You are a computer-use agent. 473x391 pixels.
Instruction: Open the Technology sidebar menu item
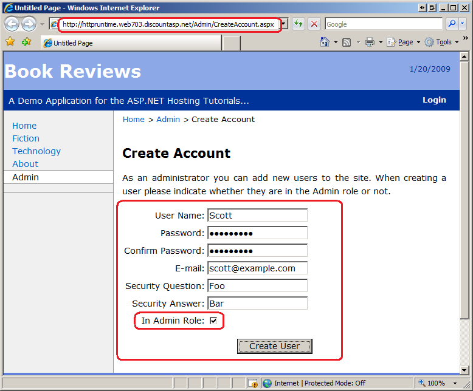click(x=36, y=151)
